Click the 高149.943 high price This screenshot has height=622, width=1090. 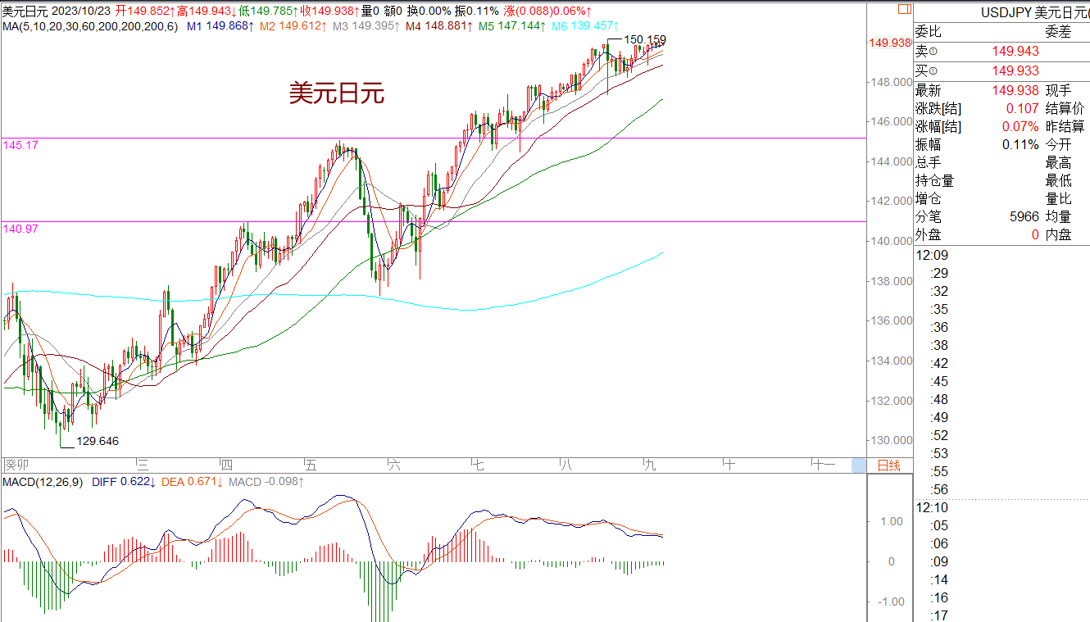click(x=206, y=11)
